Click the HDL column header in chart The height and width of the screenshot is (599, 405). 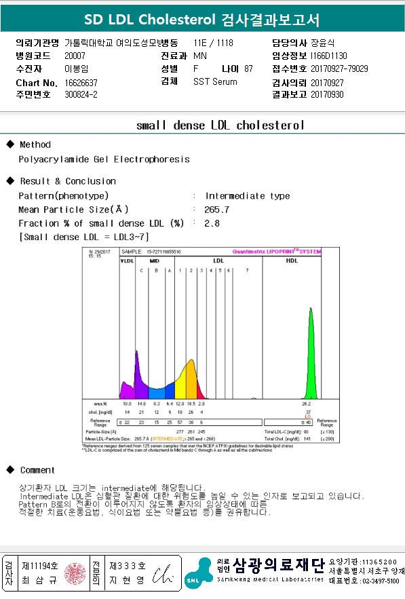292,261
